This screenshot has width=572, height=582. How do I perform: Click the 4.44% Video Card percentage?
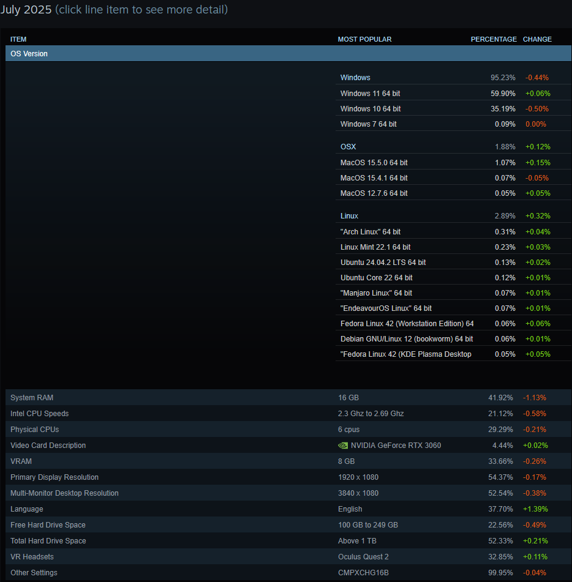point(503,446)
